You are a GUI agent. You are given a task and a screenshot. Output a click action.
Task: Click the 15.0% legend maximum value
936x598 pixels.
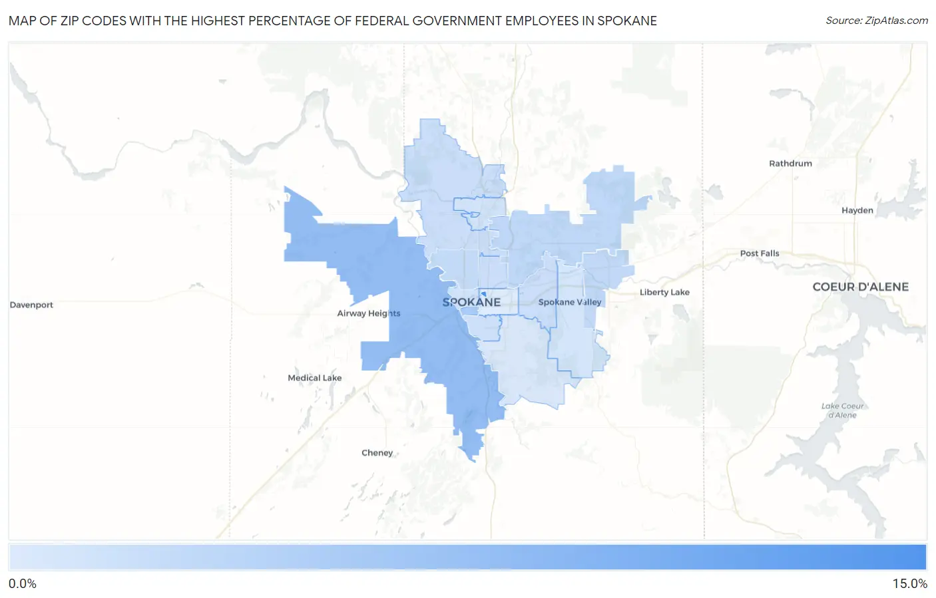(909, 584)
